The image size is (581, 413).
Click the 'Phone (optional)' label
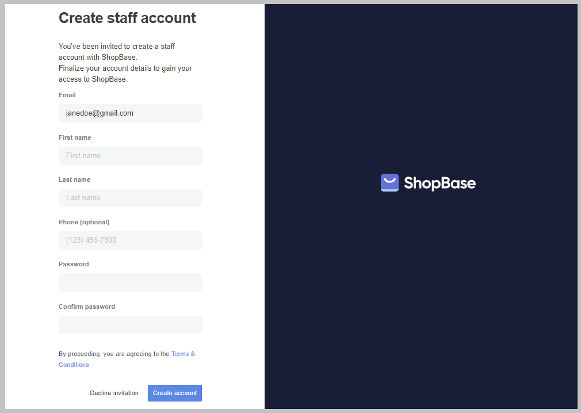point(84,222)
